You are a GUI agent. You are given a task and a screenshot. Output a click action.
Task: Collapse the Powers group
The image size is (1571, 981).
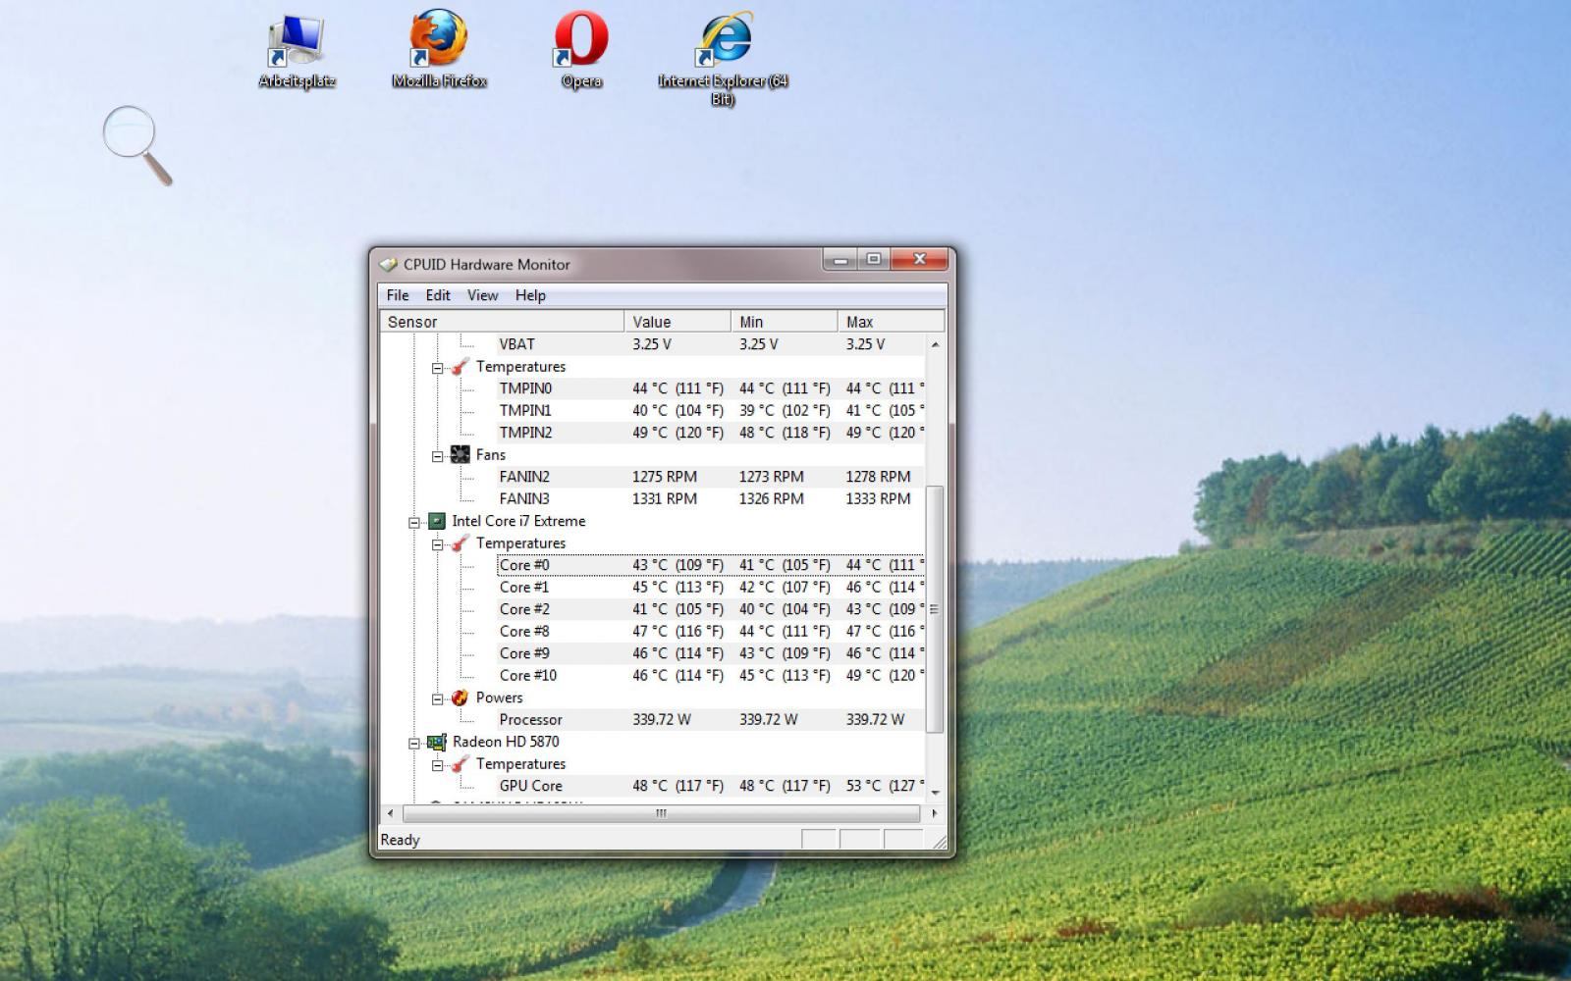(x=438, y=699)
